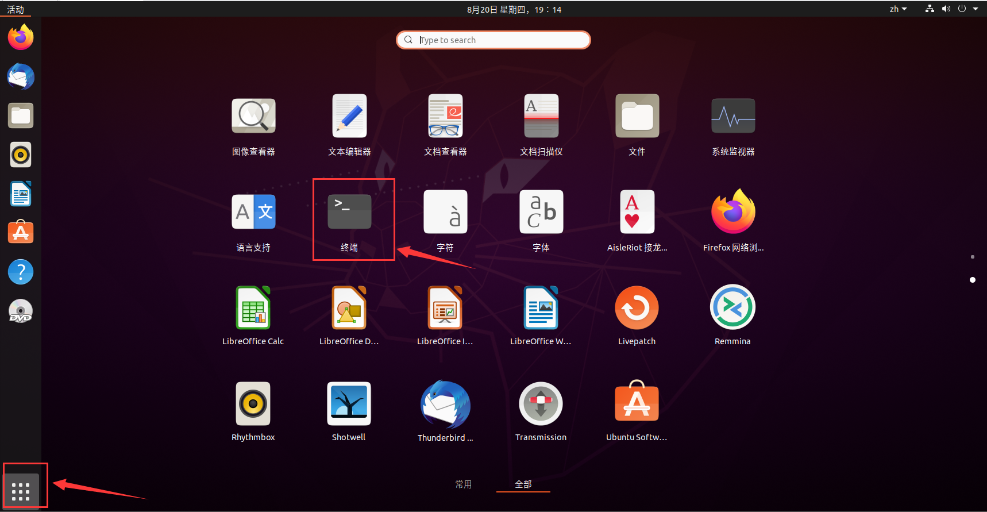Launch Shotwell photo manager
This screenshot has height=512, width=987.
[349, 403]
